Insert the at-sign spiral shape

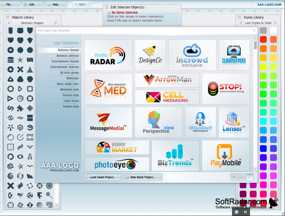[10, 166]
